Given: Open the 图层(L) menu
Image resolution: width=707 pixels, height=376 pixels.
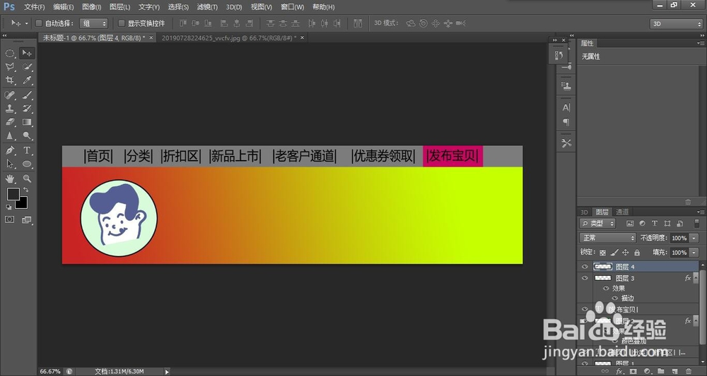Looking at the screenshot, I should pos(120,7).
